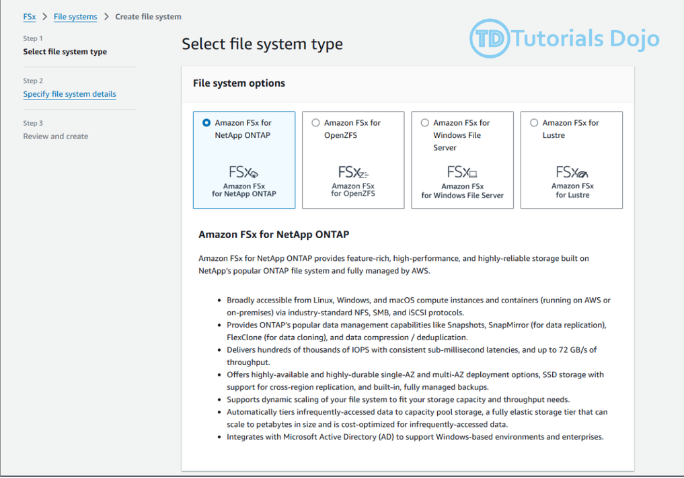Open the File systems breadcrumb link

[x=75, y=17]
